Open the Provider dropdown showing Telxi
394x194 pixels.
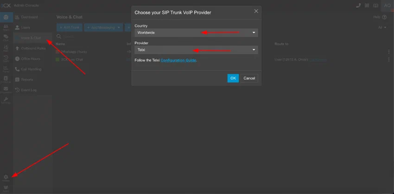tap(196, 50)
